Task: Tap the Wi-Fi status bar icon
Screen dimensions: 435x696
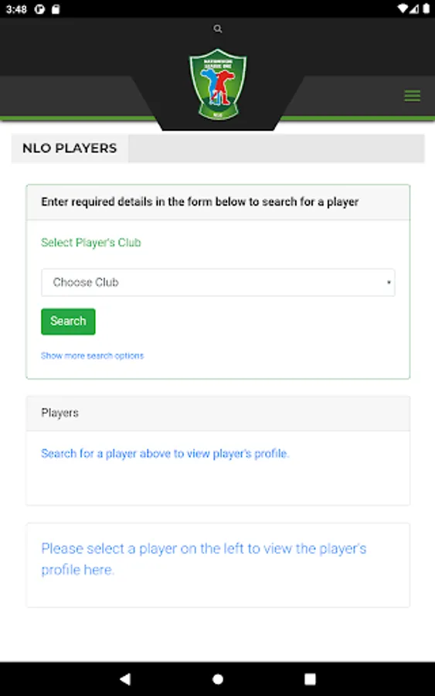Action: click(403, 9)
